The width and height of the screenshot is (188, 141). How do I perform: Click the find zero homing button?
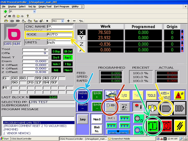tap(124, 107)
